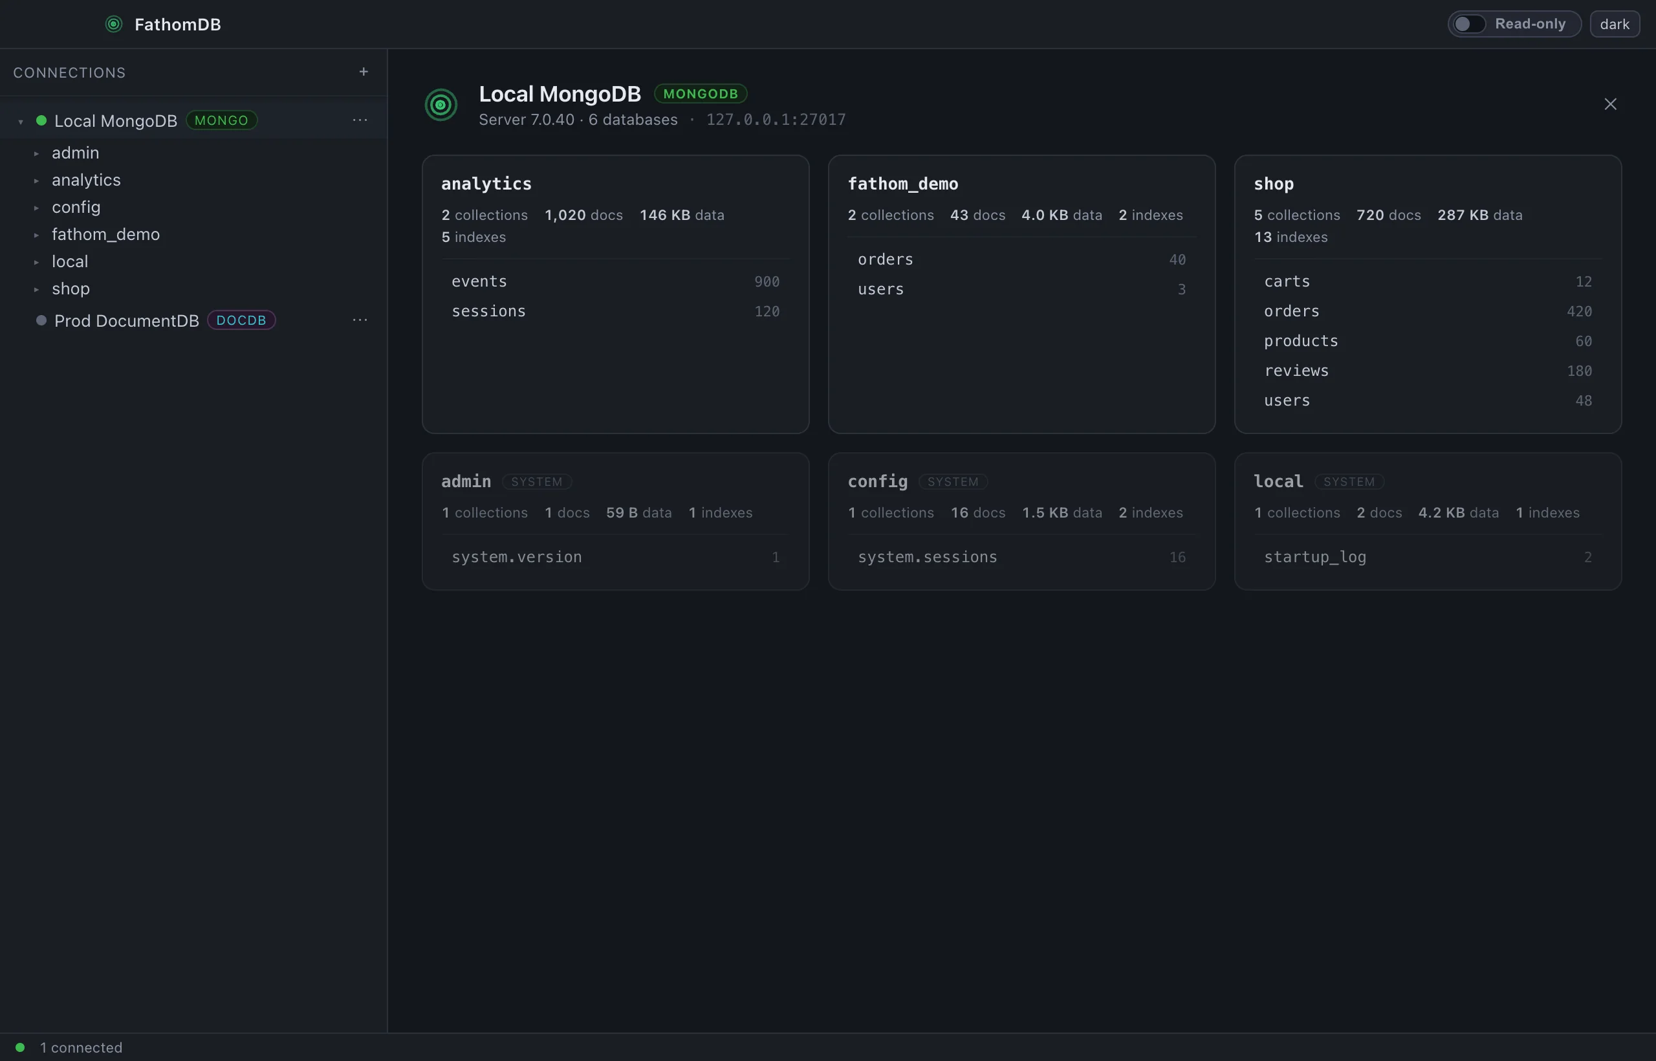Click the CONNECTIONS sidebar heading
1656x1061 pixels.
click(70, 72)
